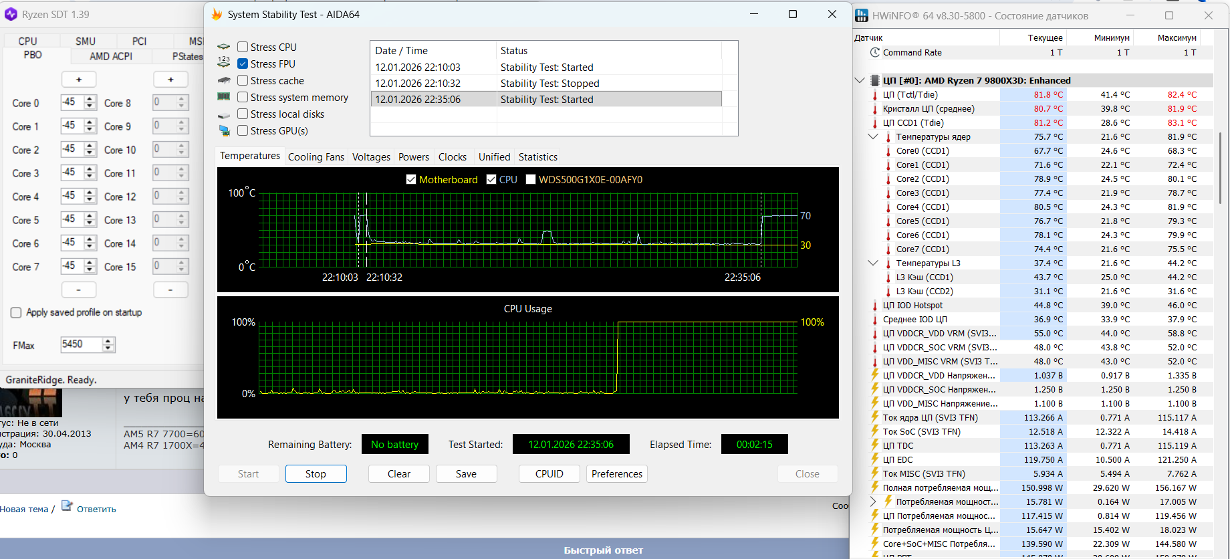Open the Powers tab
The image size is (1230, 559).
pos(414,157)
